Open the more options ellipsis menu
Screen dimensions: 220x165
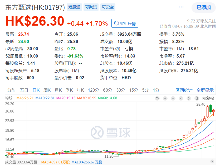(181, 7)
